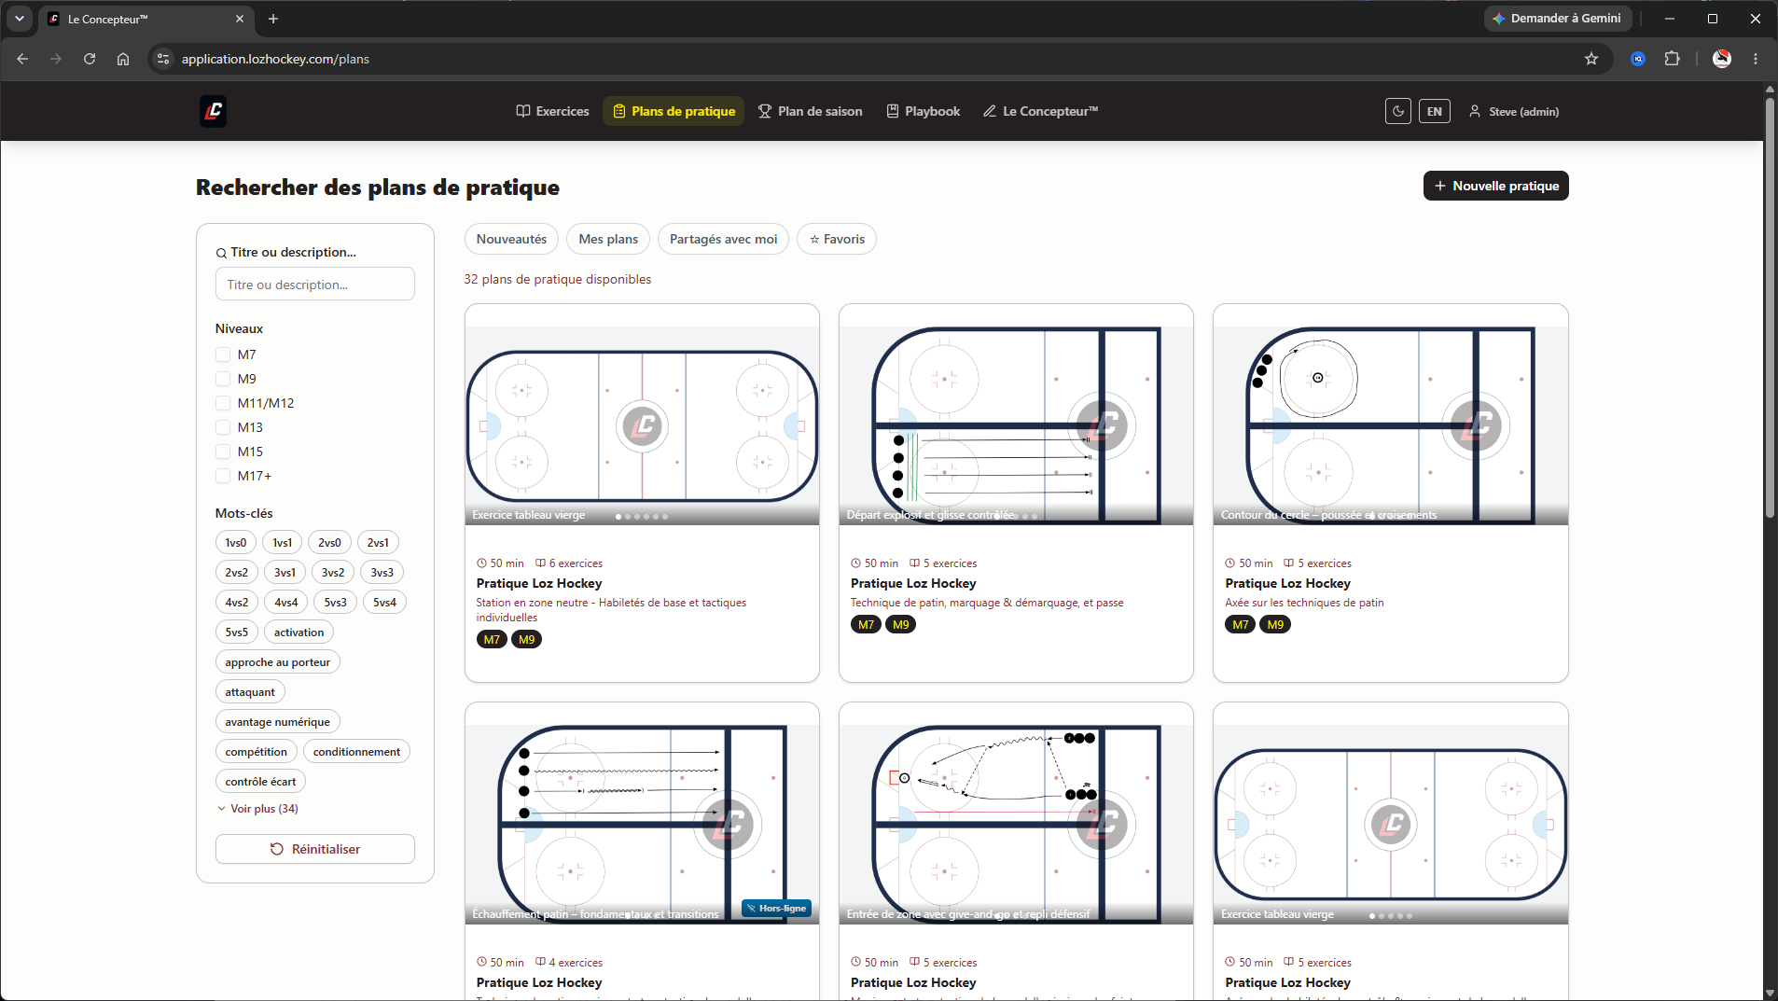The height and width of the screenshot is (1001, 1778).
Task: Show Partagés avec moi plans
Action: tap(723, 239)
